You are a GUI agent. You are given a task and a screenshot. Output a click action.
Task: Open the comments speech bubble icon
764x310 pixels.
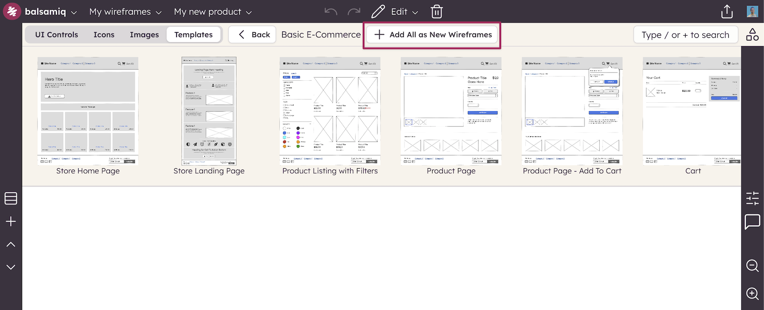[x=752, y=222]
